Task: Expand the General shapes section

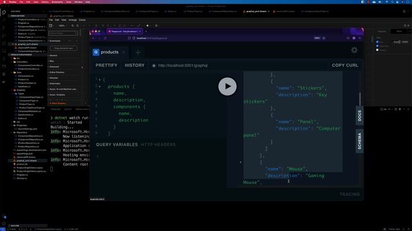Action: click(x=53, y=56)
